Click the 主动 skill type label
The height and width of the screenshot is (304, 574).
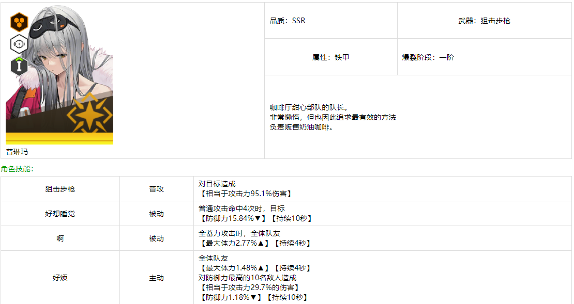pos(157,278)
